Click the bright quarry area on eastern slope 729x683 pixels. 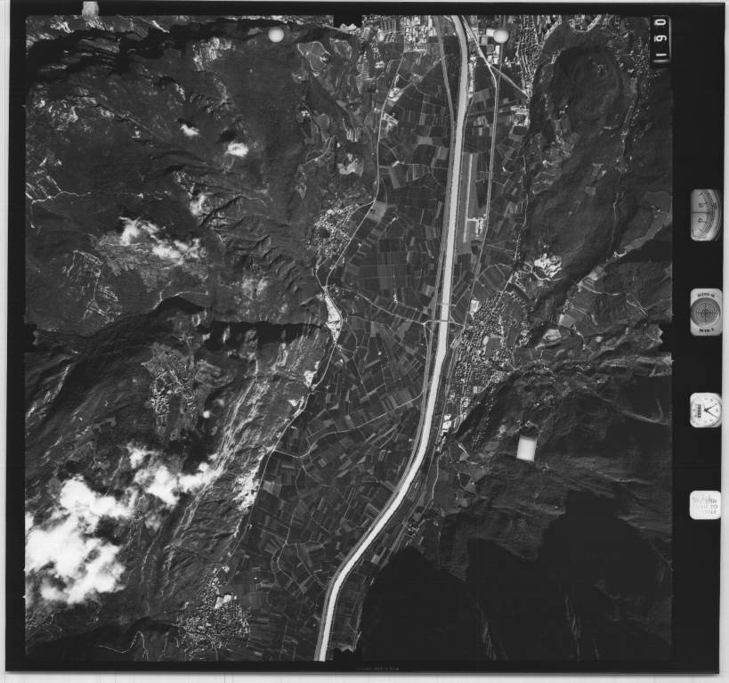click(546, 264)
